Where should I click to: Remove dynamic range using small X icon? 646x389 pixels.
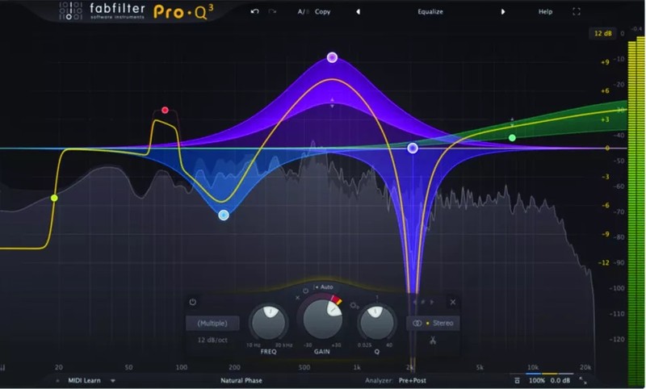297,298
